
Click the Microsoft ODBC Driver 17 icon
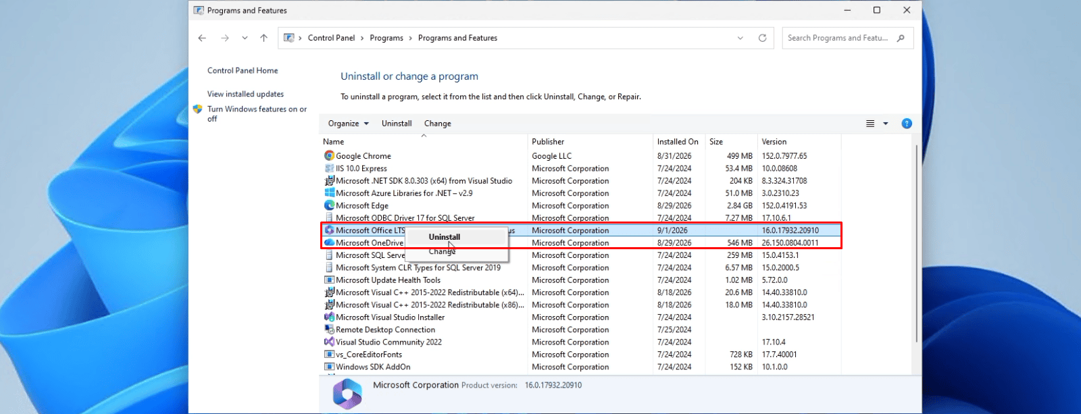tap(329, 218)
